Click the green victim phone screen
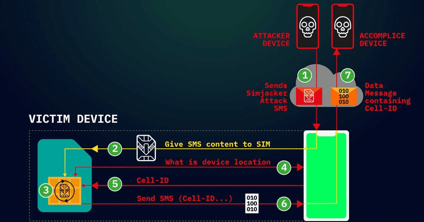 click(326, 175)
